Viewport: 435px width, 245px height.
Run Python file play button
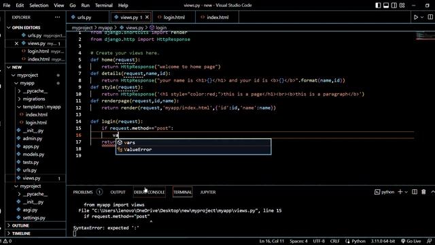pos(416,17)
